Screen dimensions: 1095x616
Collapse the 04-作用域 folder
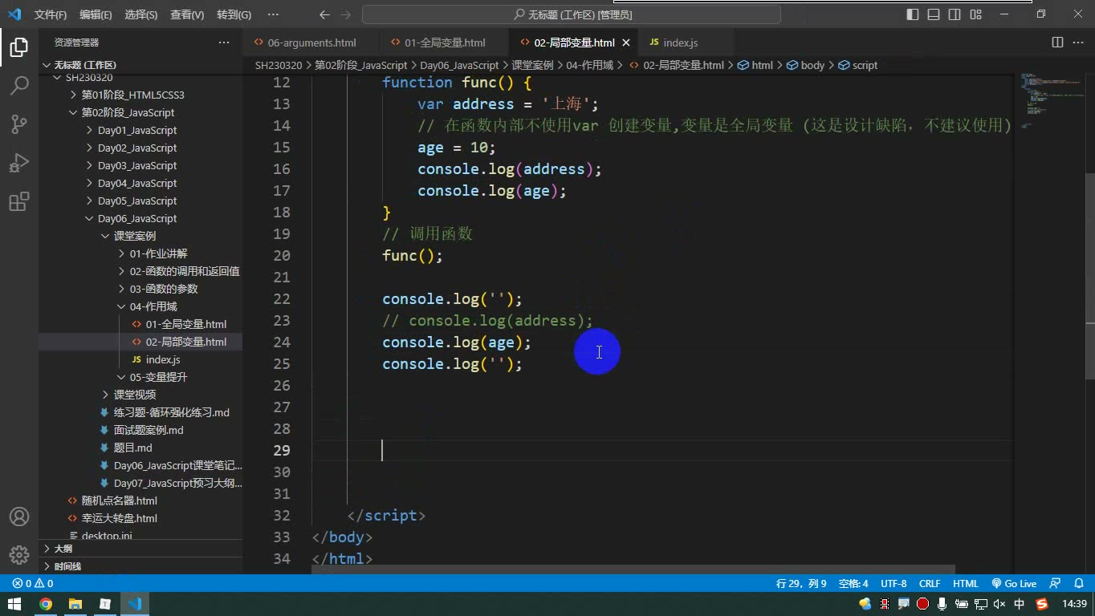140,306
